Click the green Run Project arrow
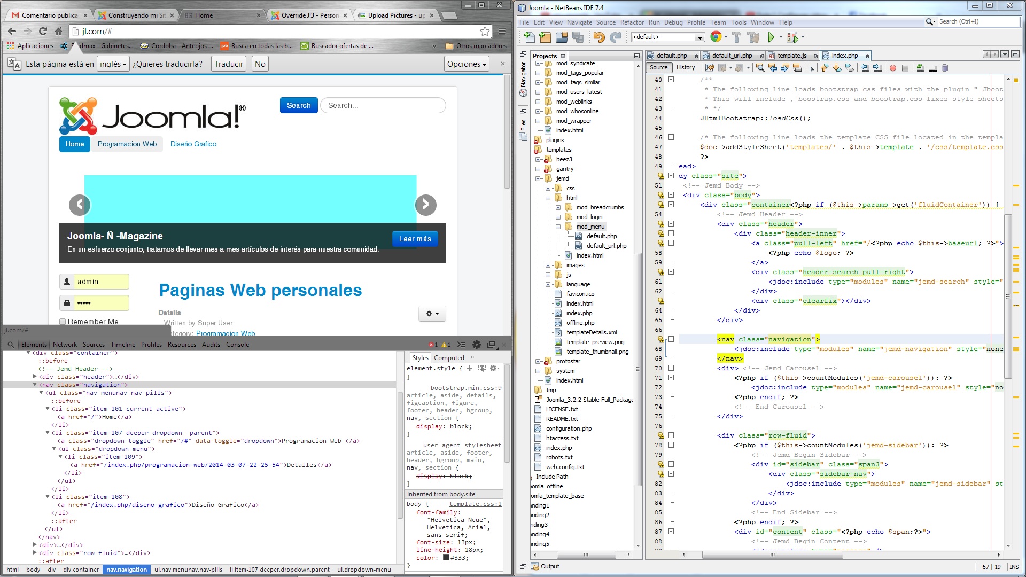Screen dimensions: 1026x577 click(771, 37)
